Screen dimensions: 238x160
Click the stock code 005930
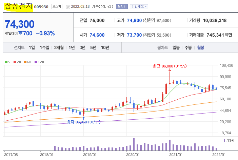[x=41, y=7]
